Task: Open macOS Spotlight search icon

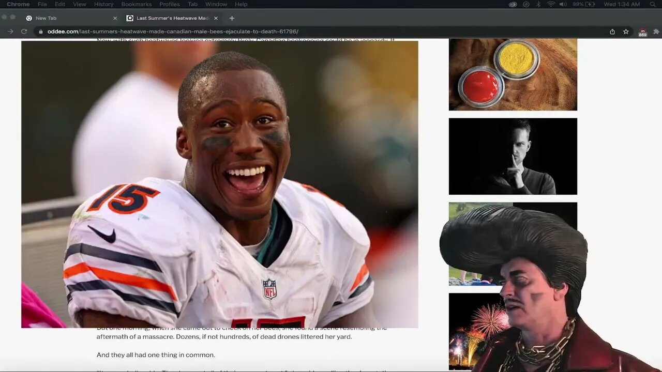Action: [653, 4]
